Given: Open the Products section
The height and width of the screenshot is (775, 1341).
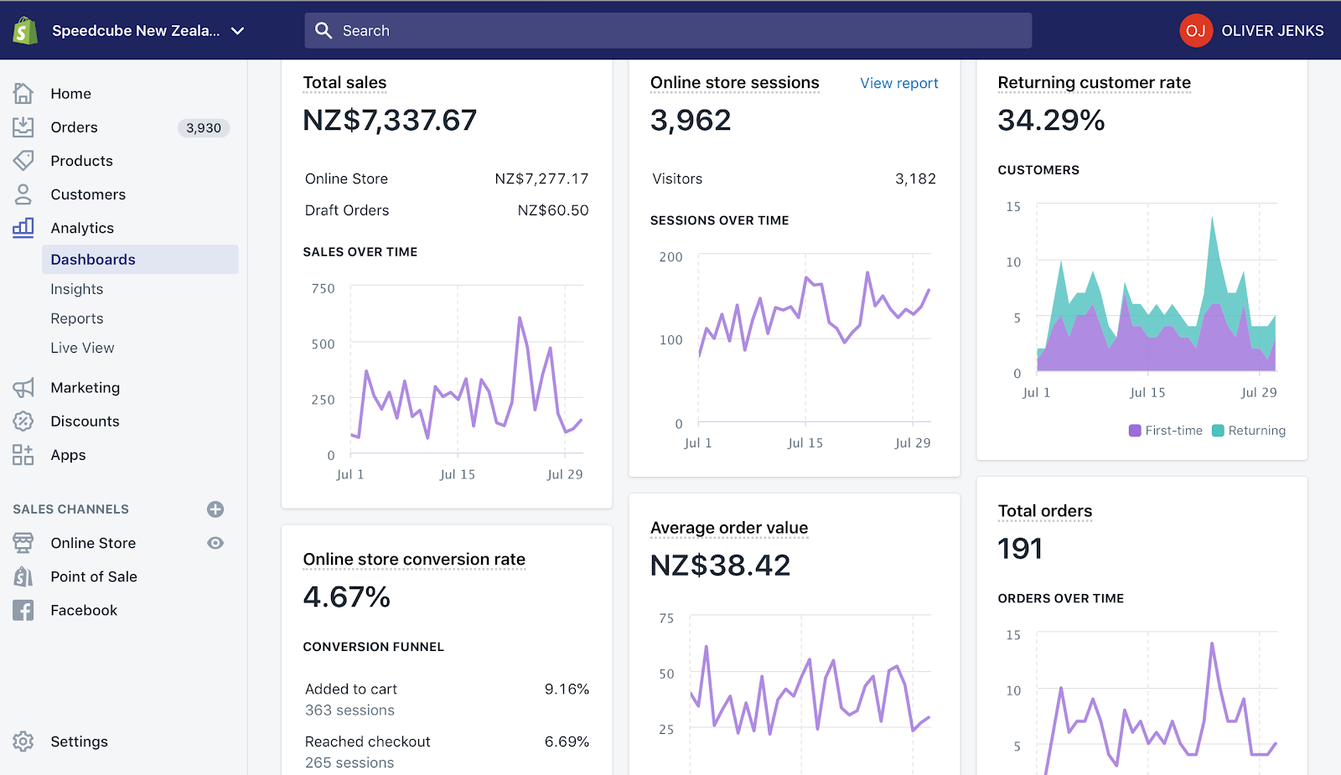Looking at the screenshot, I should click(82, 161).
